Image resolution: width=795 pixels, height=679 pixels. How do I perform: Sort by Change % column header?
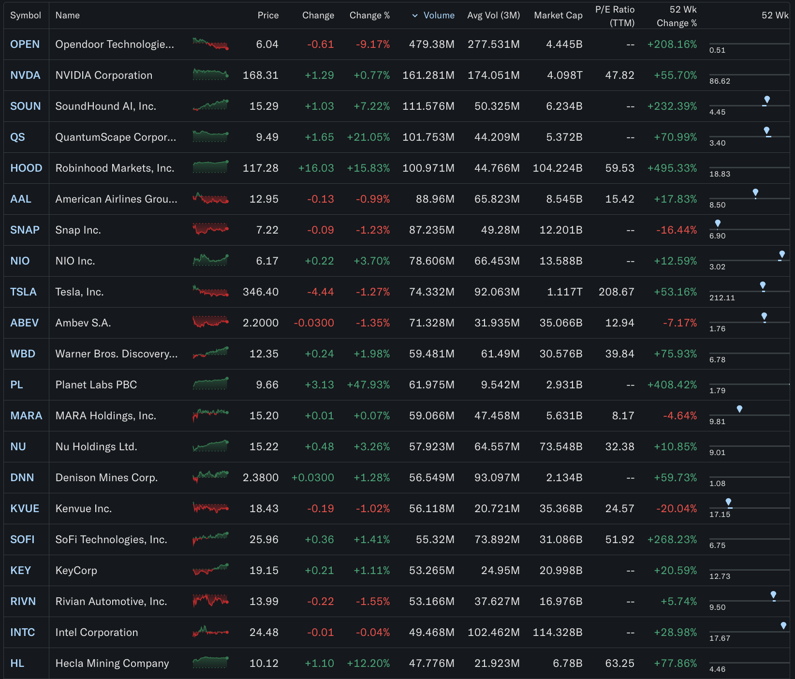click(369, 15)
